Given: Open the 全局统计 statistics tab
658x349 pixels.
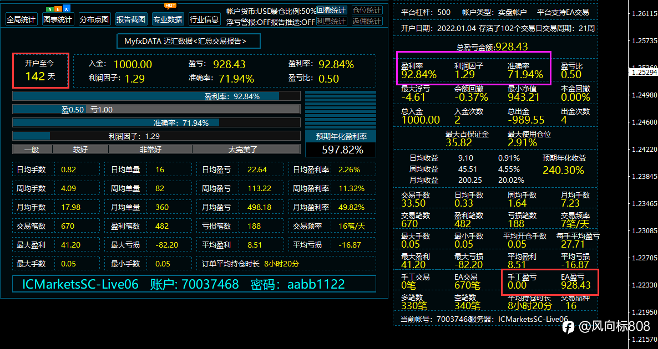Looking at the screenshot, I should click(x=22, y=19).
